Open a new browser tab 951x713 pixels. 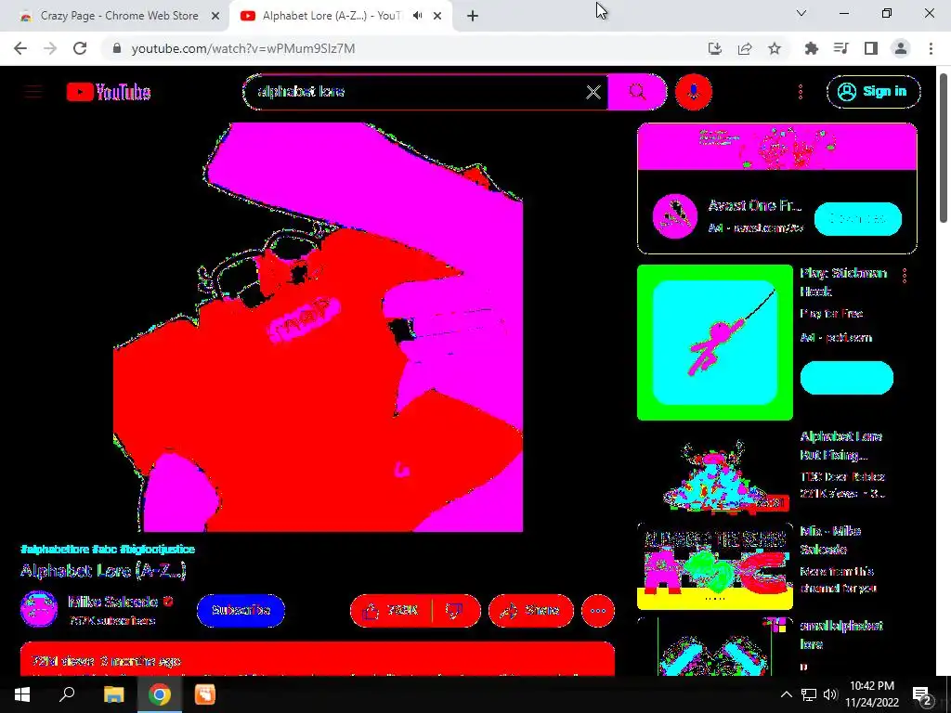click(x=473, y=17)
